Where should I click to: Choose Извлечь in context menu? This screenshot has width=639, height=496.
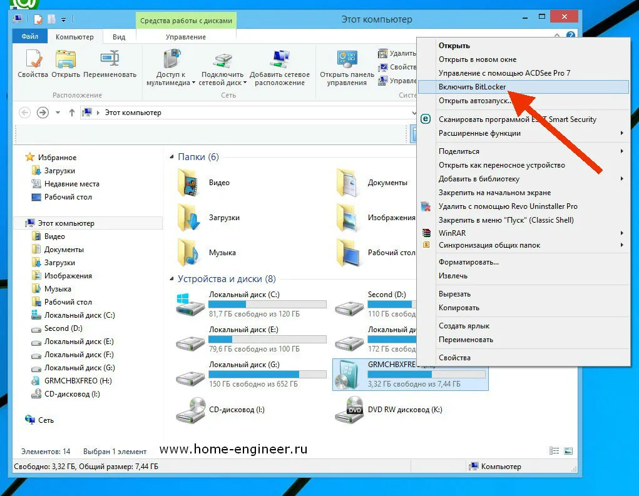tap(524, 276)
